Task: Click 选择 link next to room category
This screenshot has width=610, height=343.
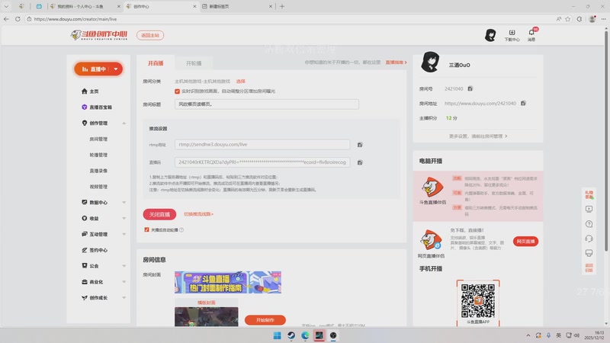Action: click(241, 82)
